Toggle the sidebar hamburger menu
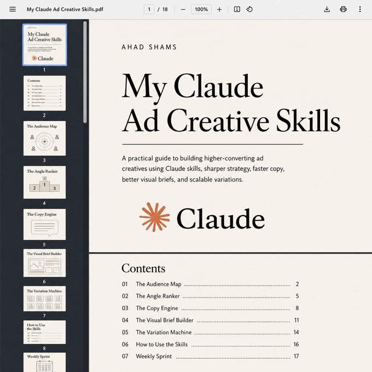The height and width of the screenshot is (372, 372). (x=13, y=9)
